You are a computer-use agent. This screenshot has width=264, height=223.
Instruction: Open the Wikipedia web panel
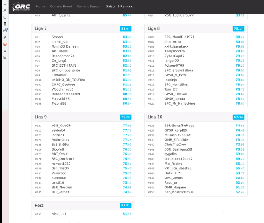[4, 51]
